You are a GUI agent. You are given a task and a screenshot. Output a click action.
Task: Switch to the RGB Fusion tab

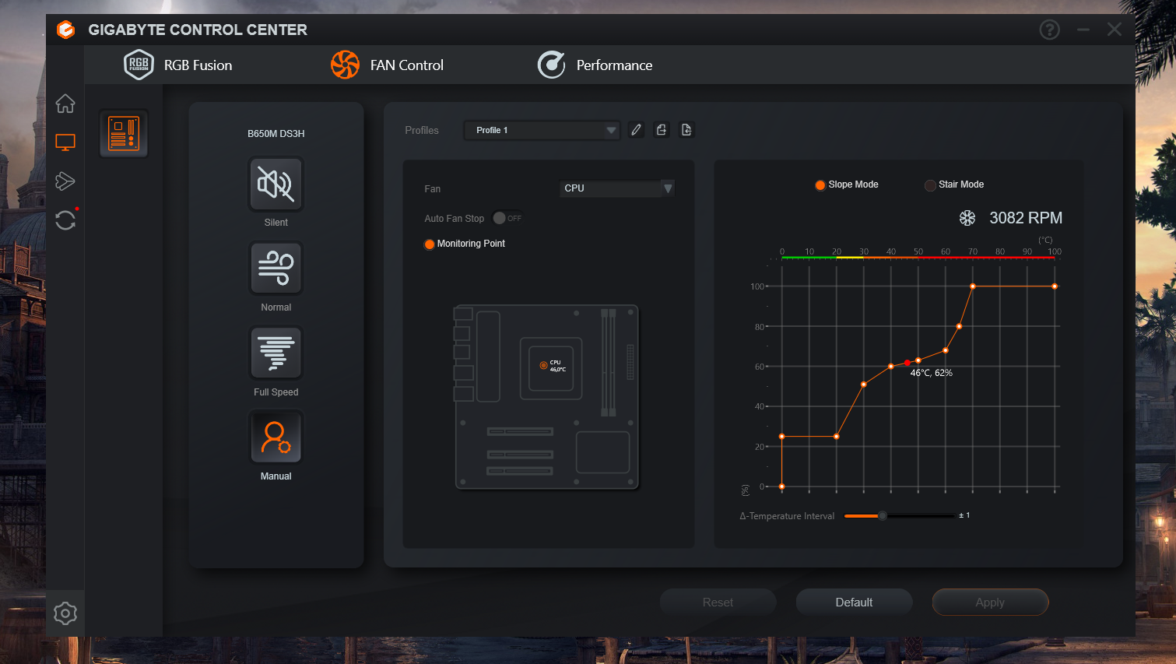[178, 65]
